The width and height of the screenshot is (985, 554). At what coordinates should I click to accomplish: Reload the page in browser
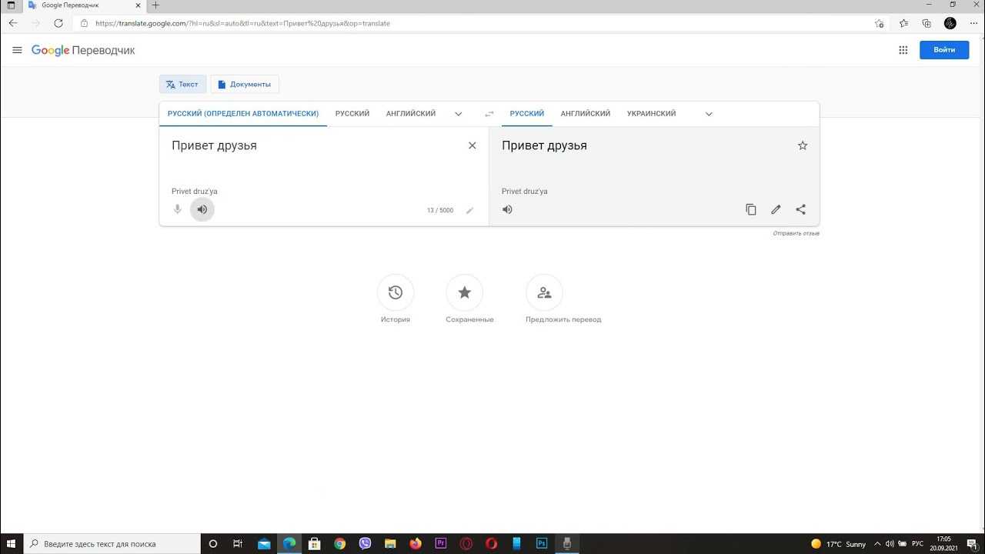[x=58, y=23]
